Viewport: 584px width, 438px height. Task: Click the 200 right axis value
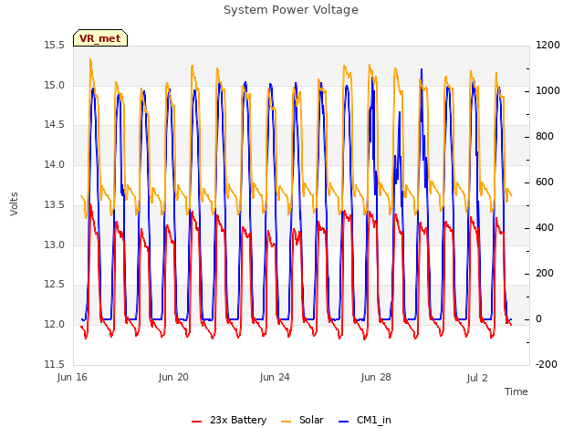[x=545, y=274]
